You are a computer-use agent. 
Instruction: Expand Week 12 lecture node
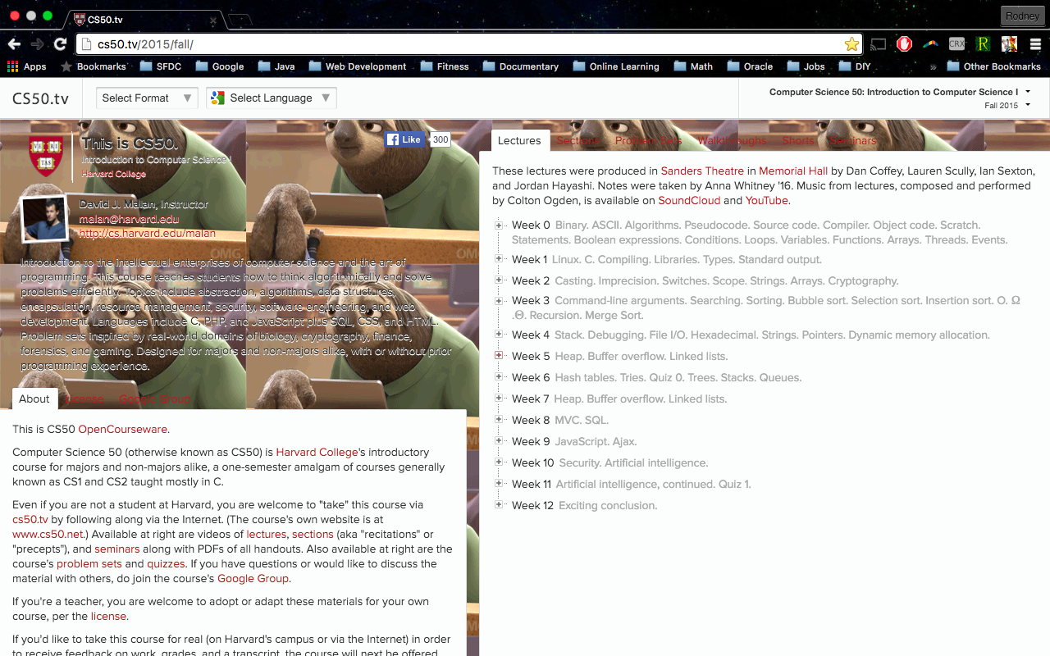point(499,505)
